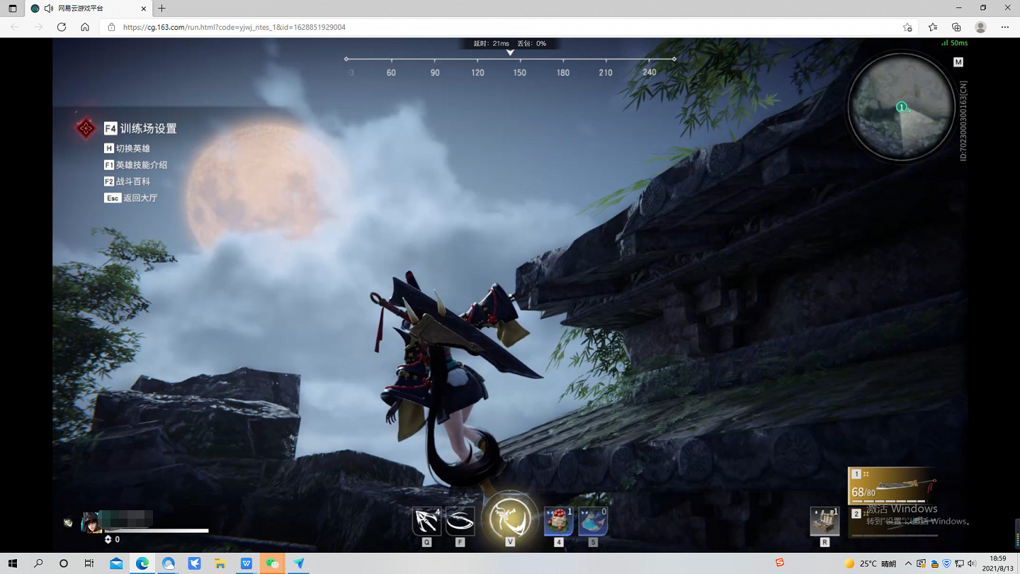
Task: Select the blue item in slot 5
Action: coord(592,522)
